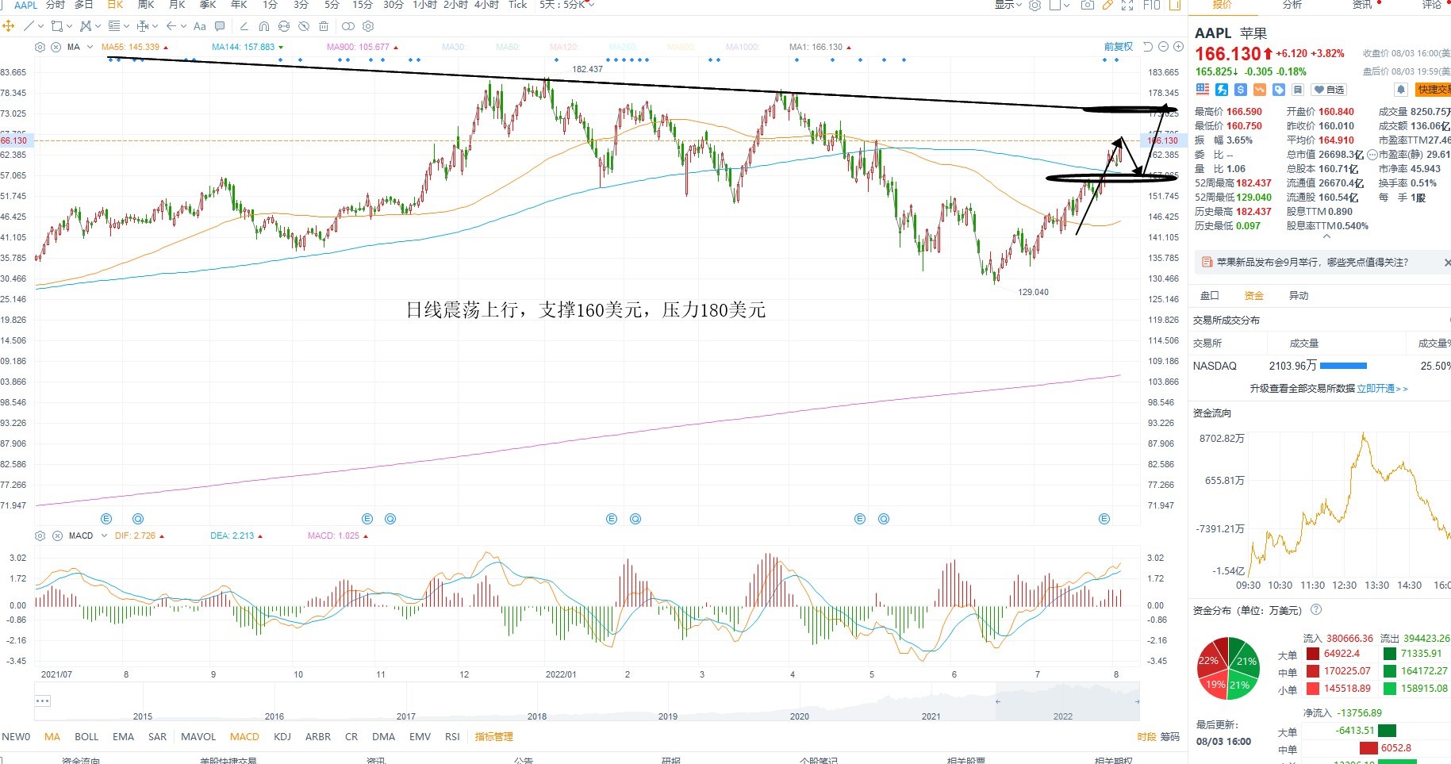Expand line tool options arrow

(x=40, y=26)
